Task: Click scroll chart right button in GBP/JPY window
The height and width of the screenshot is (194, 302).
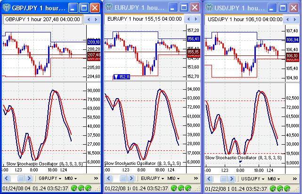Action: click(29, 178)
